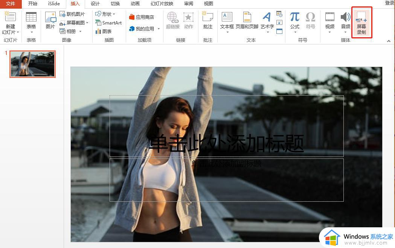The height and width of the screenshot is (248, 395).
Task: Open the 幻灯片放映 slide show tab
Action: [x=162, y=4]
